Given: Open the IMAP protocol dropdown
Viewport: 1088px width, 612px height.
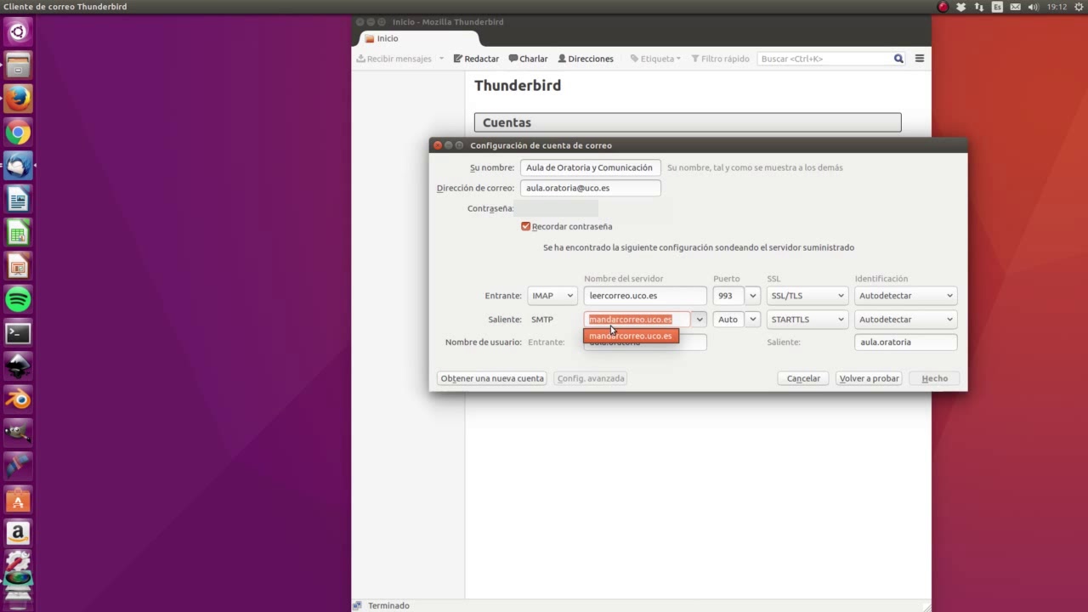Looking at the screenshot, I should [x=552, y=296].
